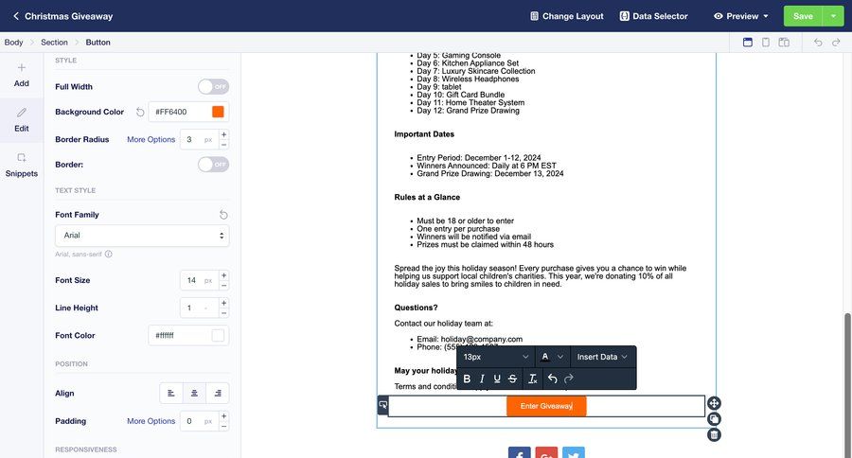Screen dimensions: 852x458
Task: Apply underline formatting
Action: (x=497, y=379)
